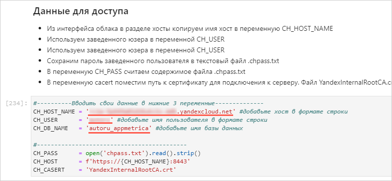Click the bullet about saving password to .chpass.txt

tap(163, 61)
